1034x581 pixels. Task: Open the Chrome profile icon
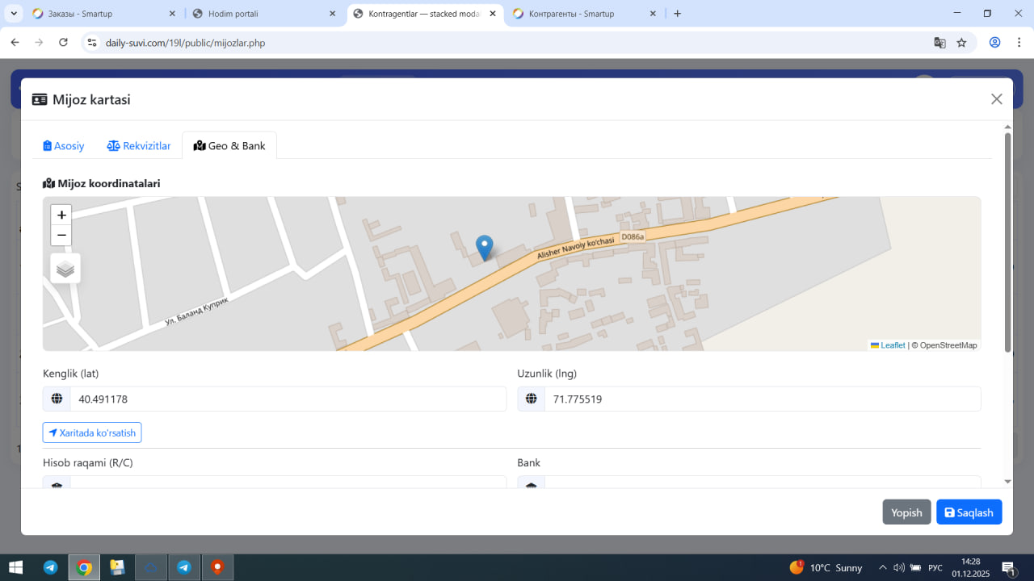point(995,43)
